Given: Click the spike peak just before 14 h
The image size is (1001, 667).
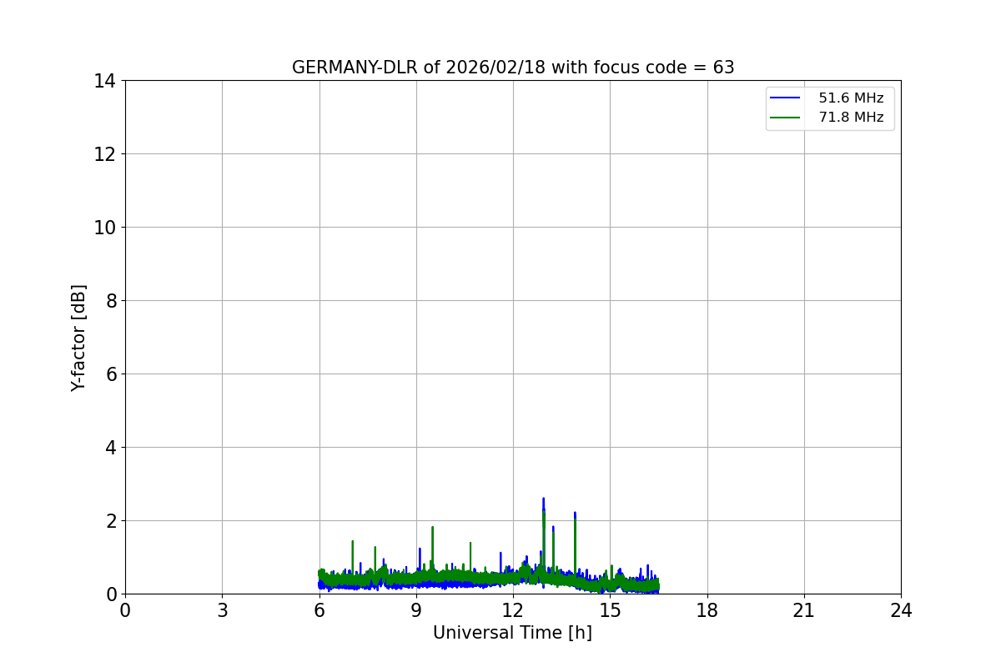Looking at the screenshot, I should (x=575, y=514).
